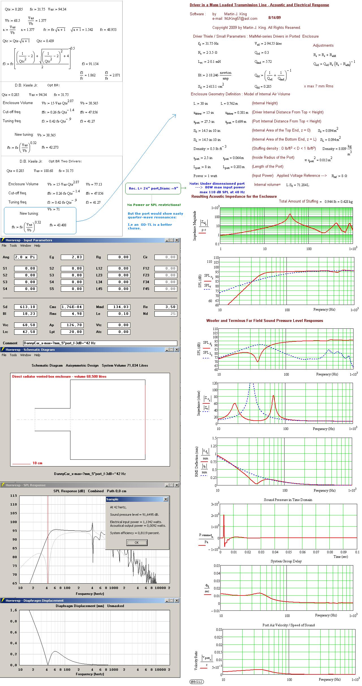Open Help menu in Input Parameters window
This screenshot has width=362, height=686.
[37, 246]
